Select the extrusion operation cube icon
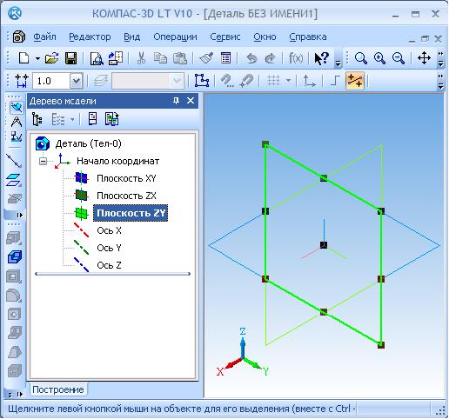The height and width of the screenshot is (419, 449). 15,256
